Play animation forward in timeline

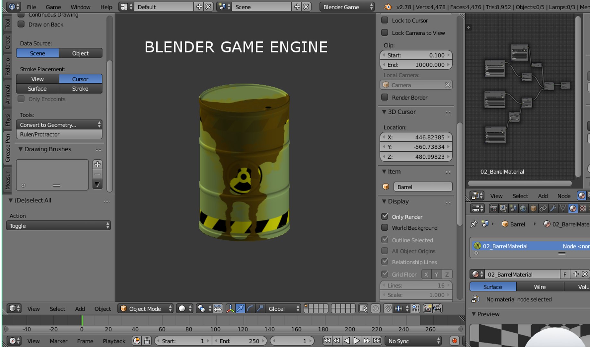[357, 341]
